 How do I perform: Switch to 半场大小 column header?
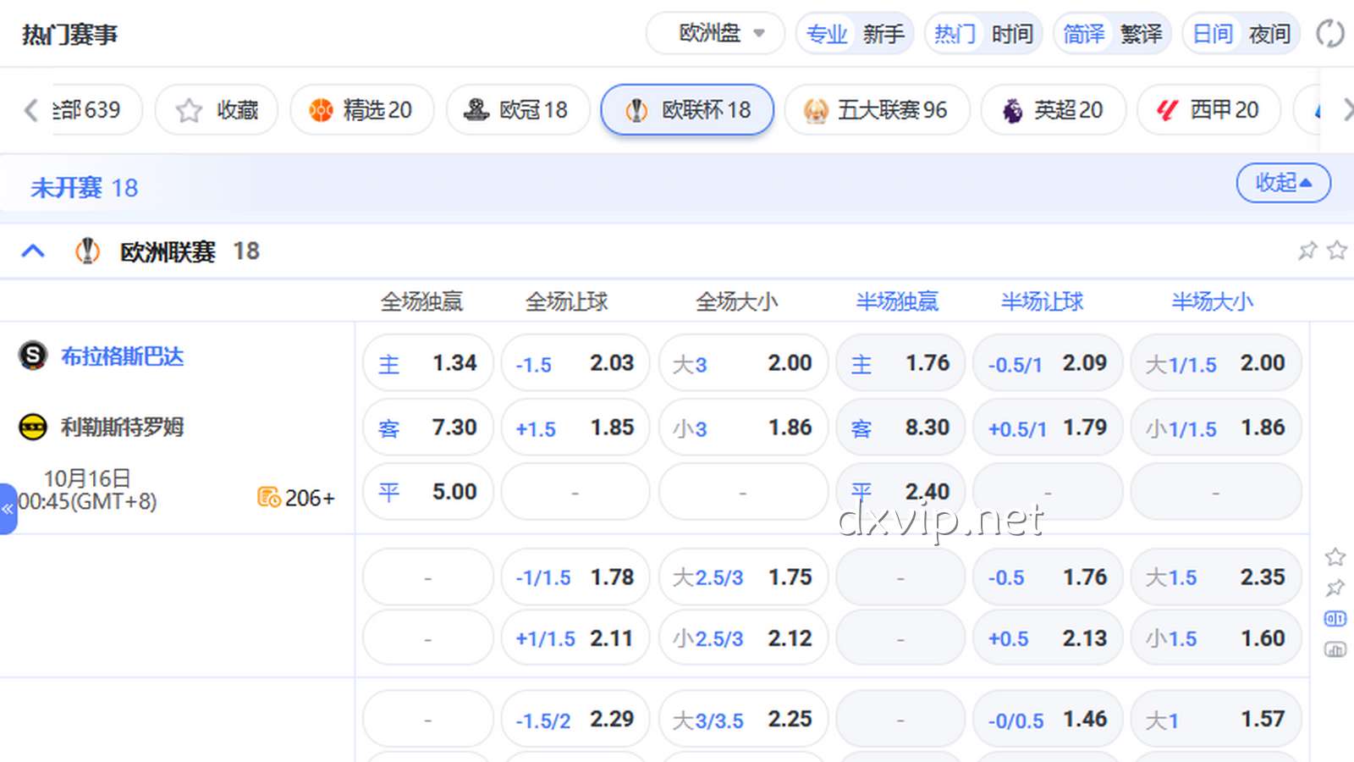point(1212,301)
